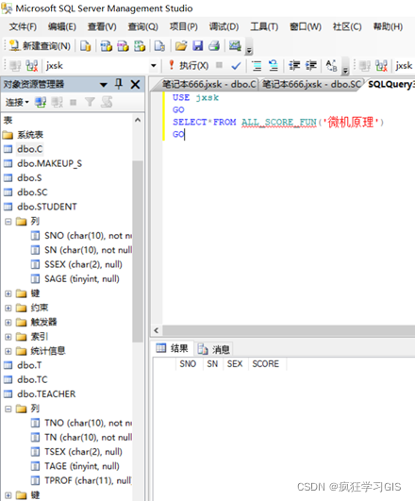Expand the 索引 folder
415x501 pixels.
click(x=8, y=337)
